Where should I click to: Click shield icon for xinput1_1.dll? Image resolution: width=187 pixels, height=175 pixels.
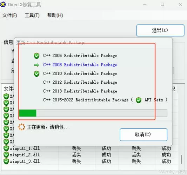[6, 148]
